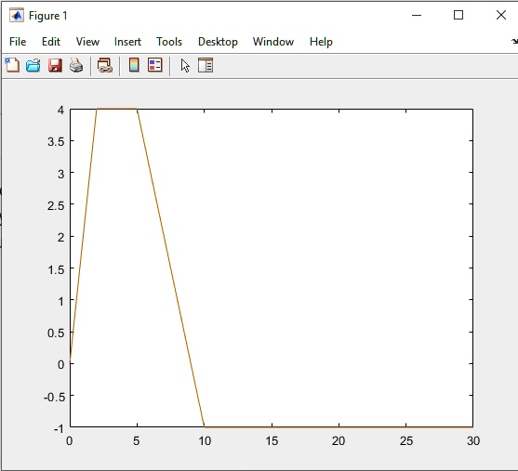Open a file with the folder icon

33,65
